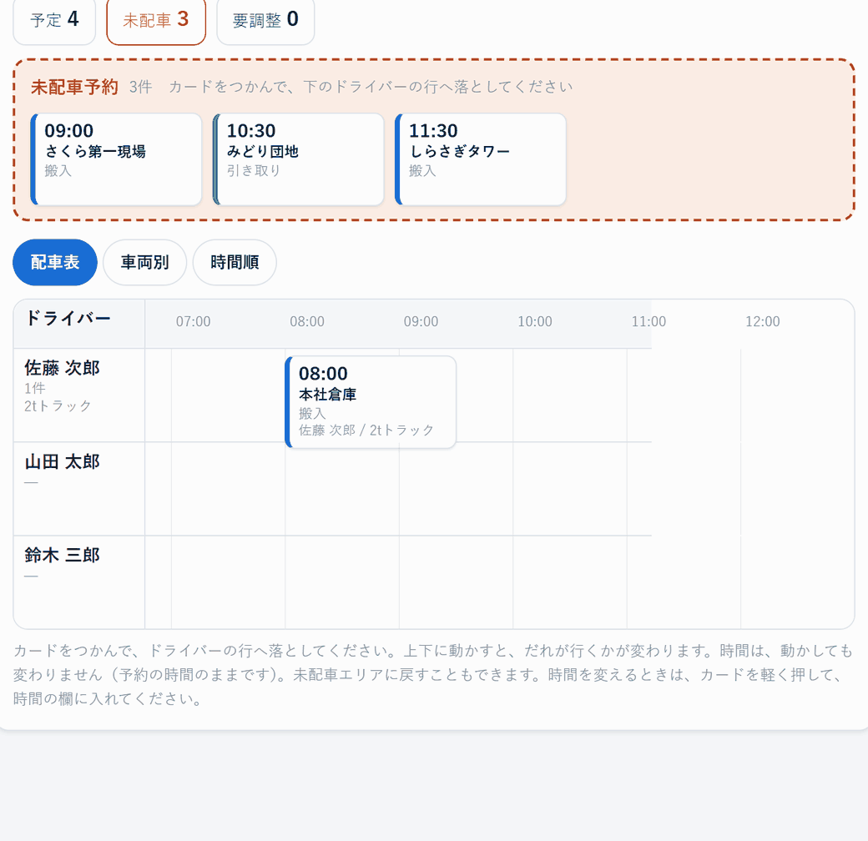Click the 11:00 time header
This screenshot has width=868, height=841.
pos(648,321)
